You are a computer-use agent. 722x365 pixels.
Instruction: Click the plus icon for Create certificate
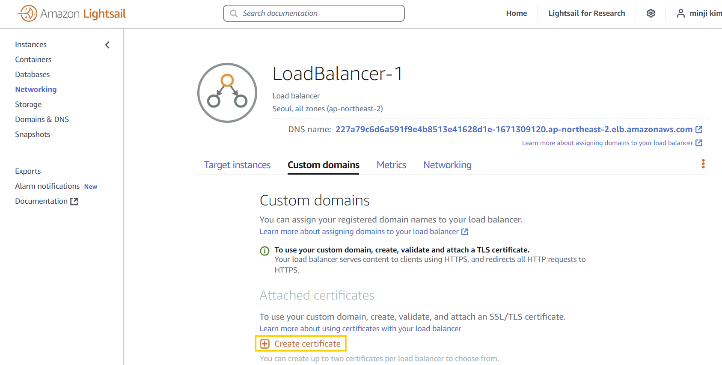pos(265,344)
